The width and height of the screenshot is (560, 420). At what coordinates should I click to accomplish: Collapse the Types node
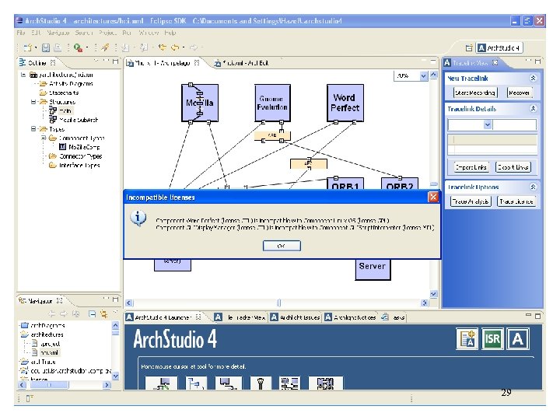[33, 128]
